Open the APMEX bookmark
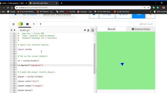167x93 pixels. click(60, 12)
